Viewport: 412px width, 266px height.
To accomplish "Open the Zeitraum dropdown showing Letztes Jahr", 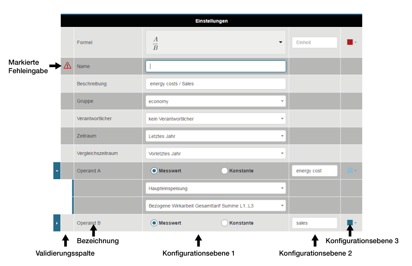I will pyautogui.click(x=216, y=136).
